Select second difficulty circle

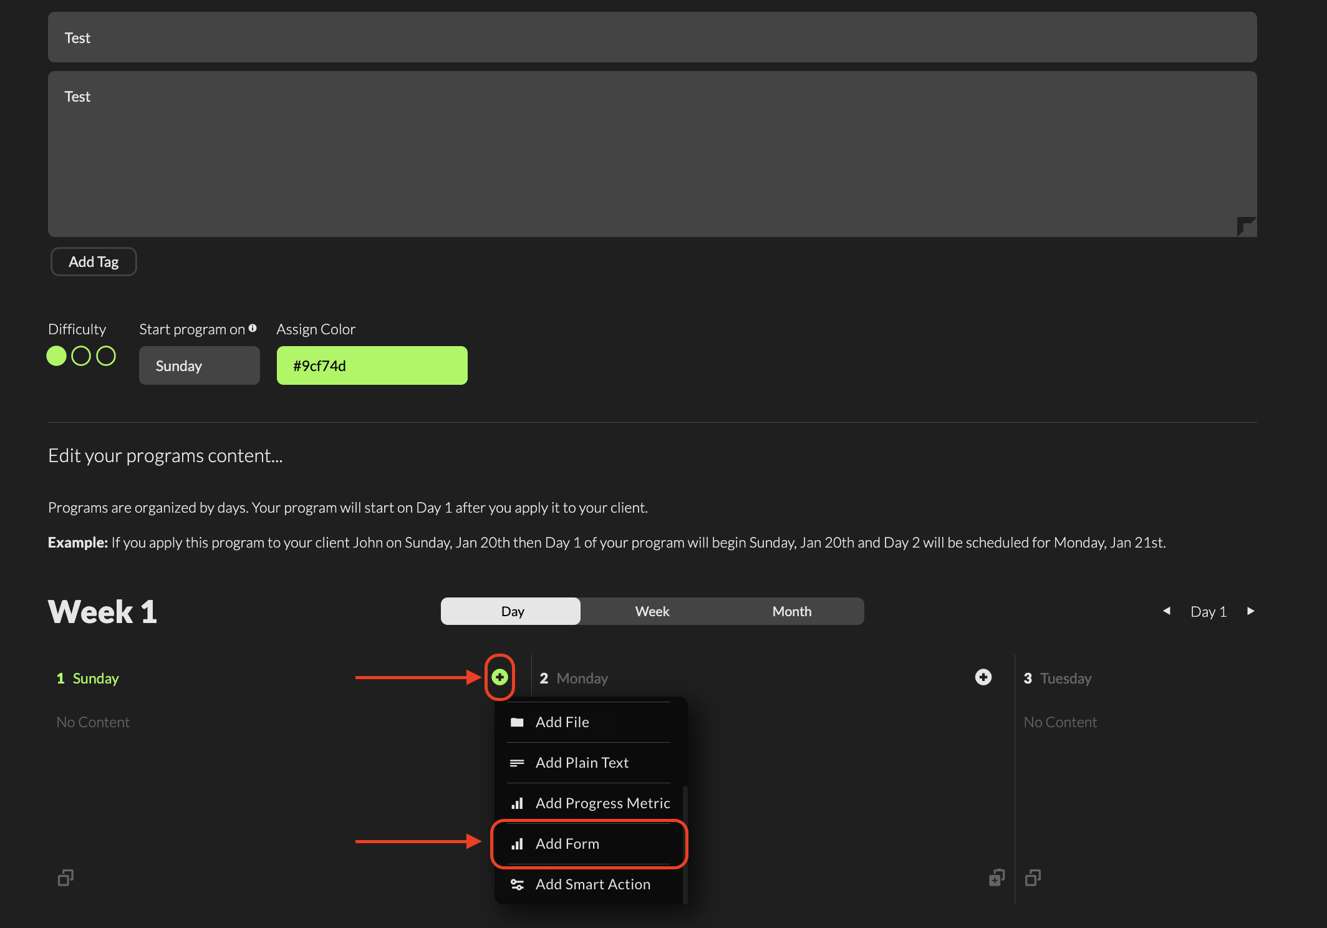pyautogui.click(x=81, y=356)
